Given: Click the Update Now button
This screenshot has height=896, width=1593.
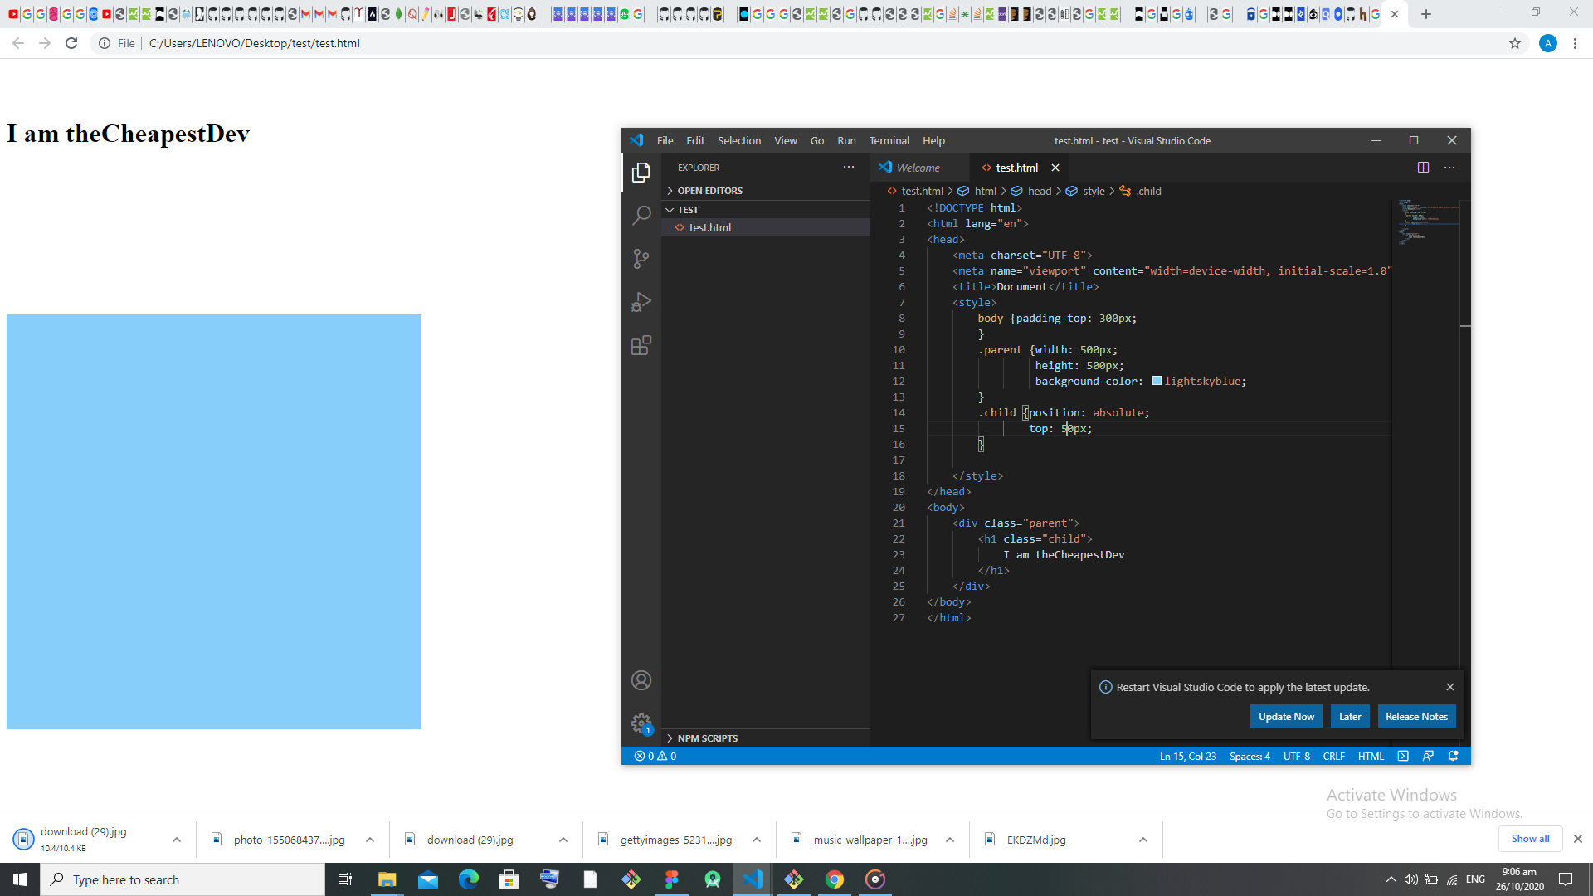Looking at the screenshot, I should (x=1286, y=717).
